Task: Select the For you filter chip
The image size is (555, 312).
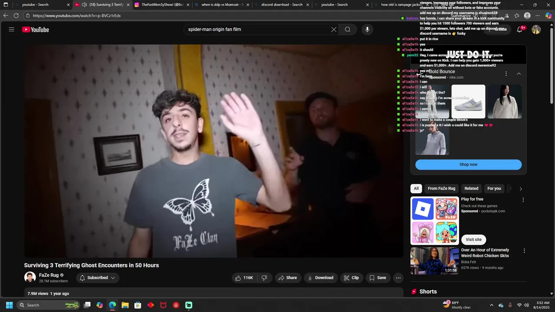Action: point(494,188)
